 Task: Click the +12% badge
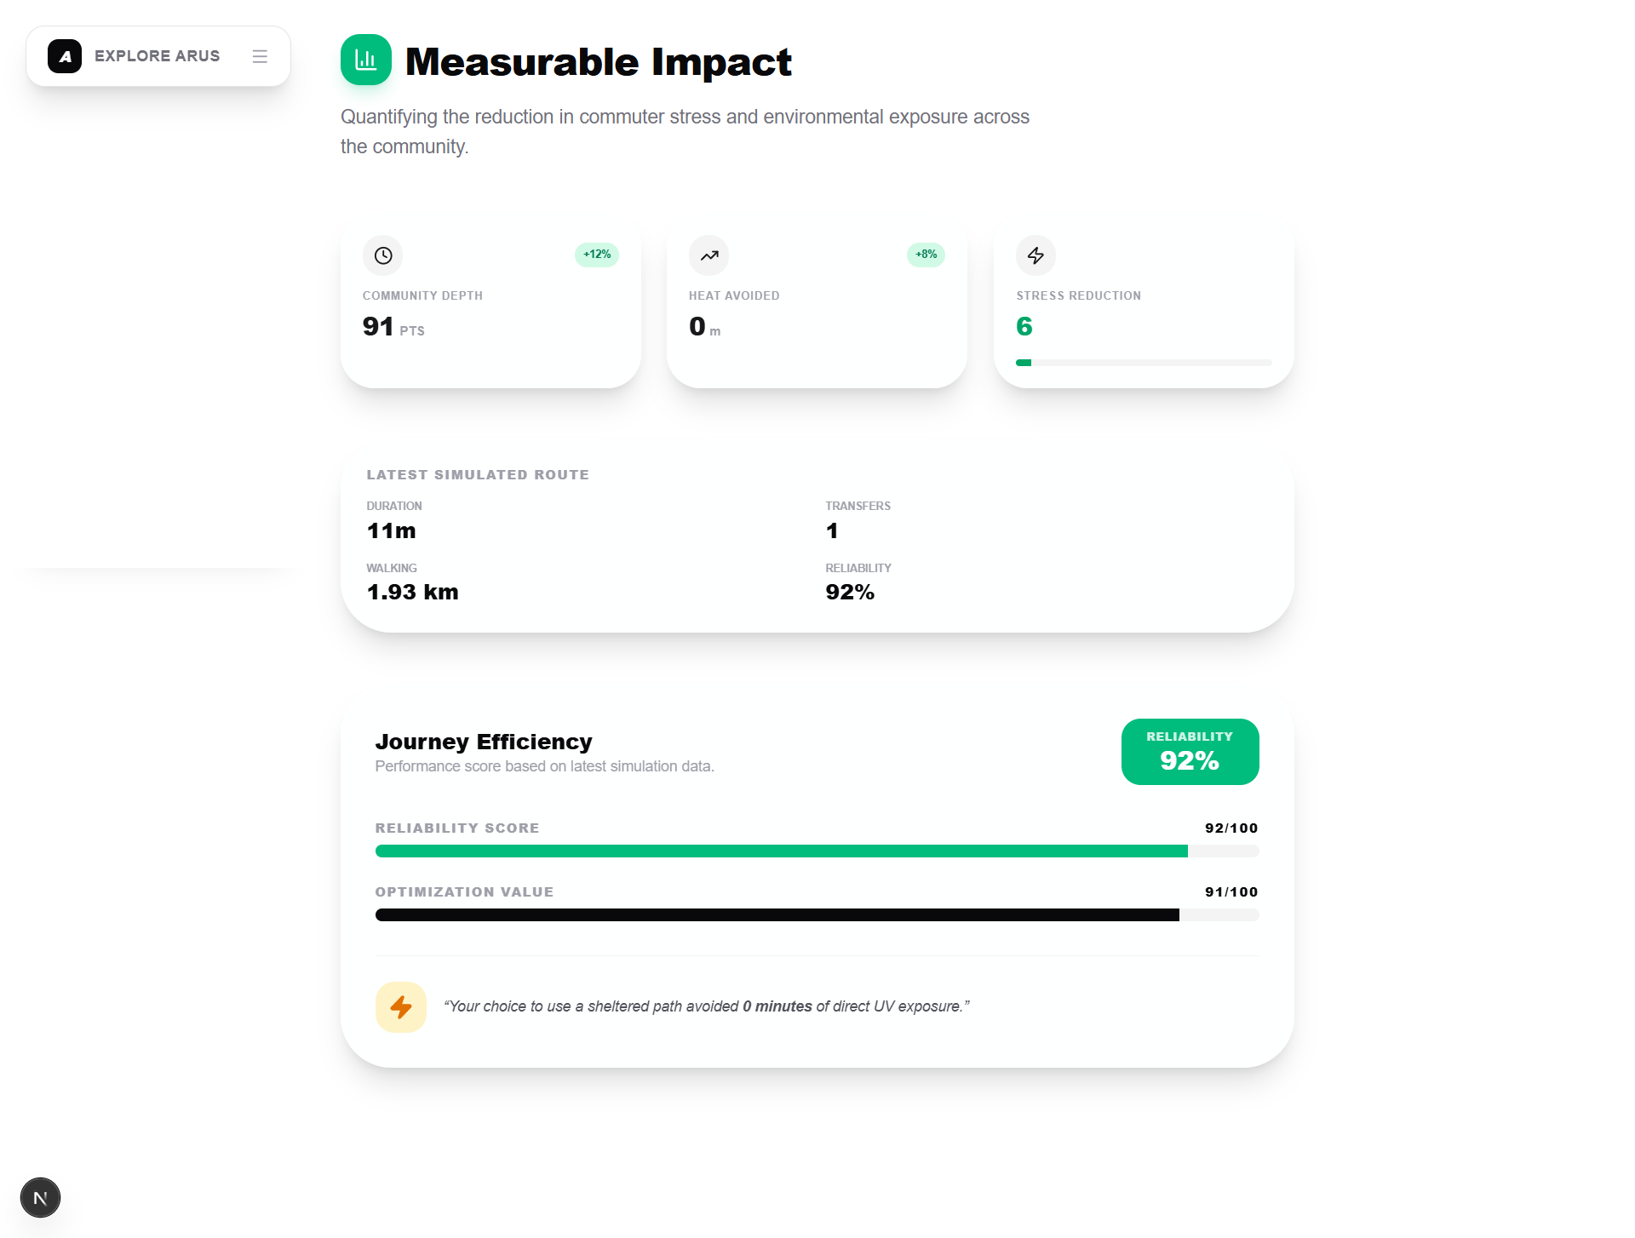pyautogui.click(x=597, y=255)
